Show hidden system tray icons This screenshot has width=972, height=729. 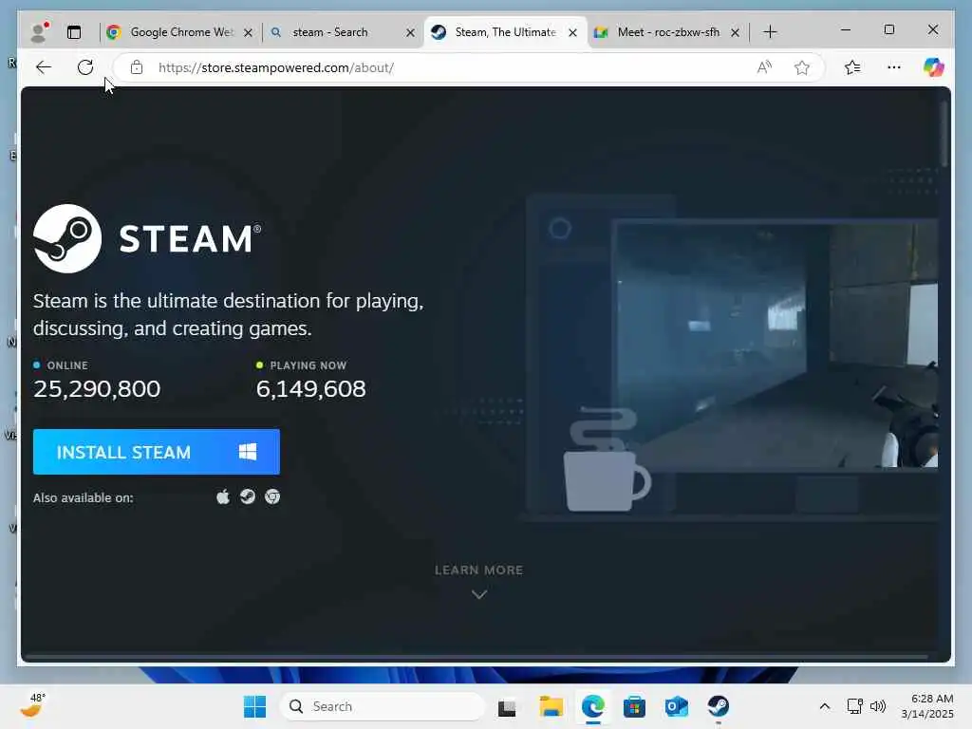[x=825, y=706]
